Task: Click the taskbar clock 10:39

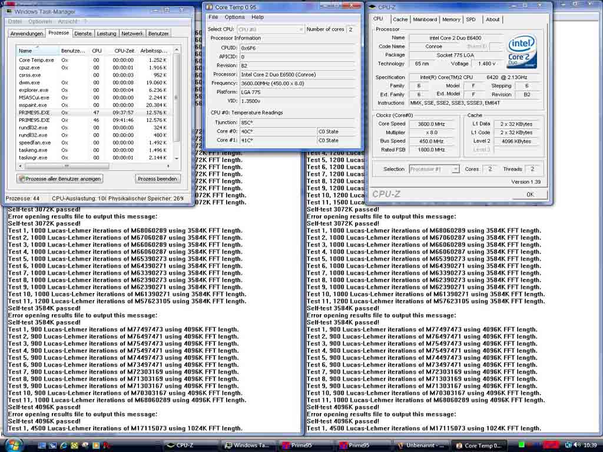Action: coord(590,445)
